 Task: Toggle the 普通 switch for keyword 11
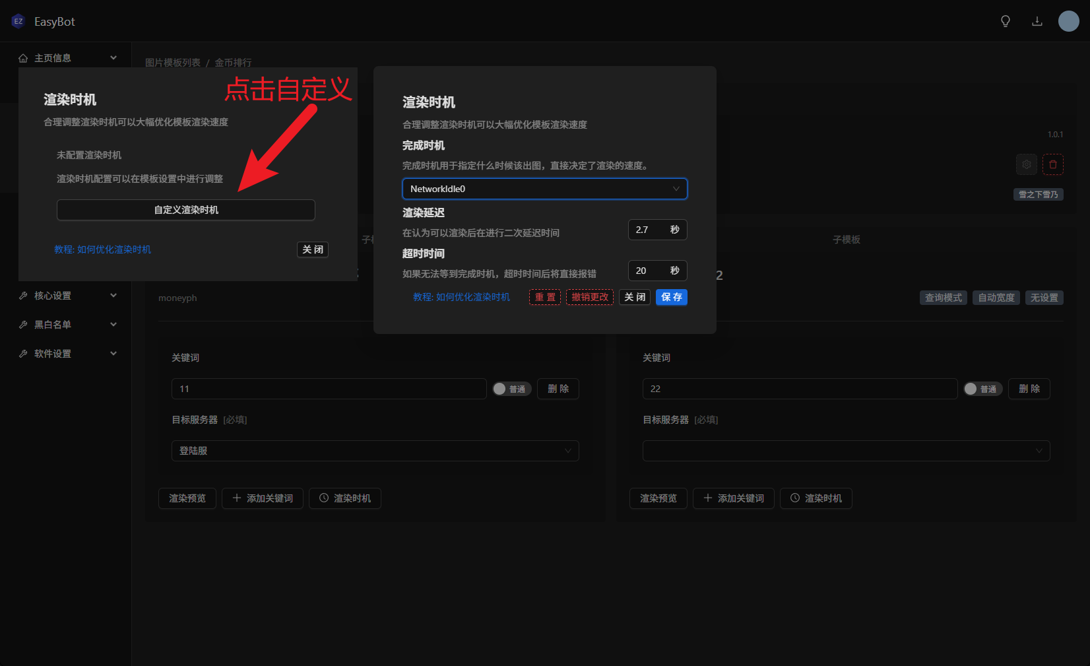pos(511,389)
